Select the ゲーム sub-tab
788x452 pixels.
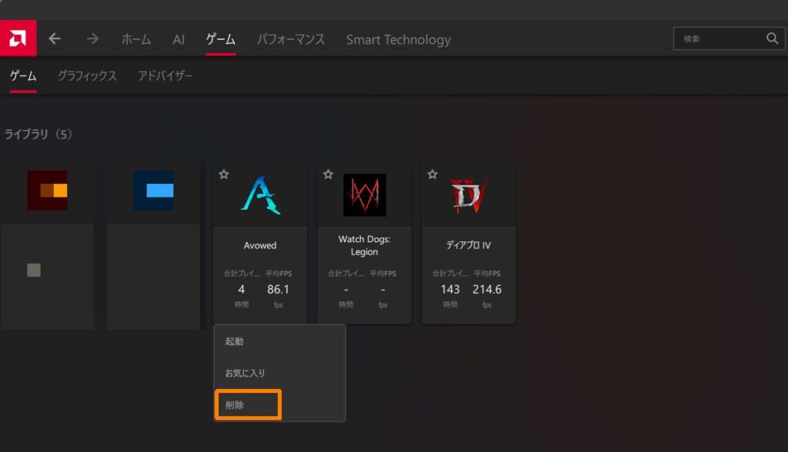click(23, 76)
